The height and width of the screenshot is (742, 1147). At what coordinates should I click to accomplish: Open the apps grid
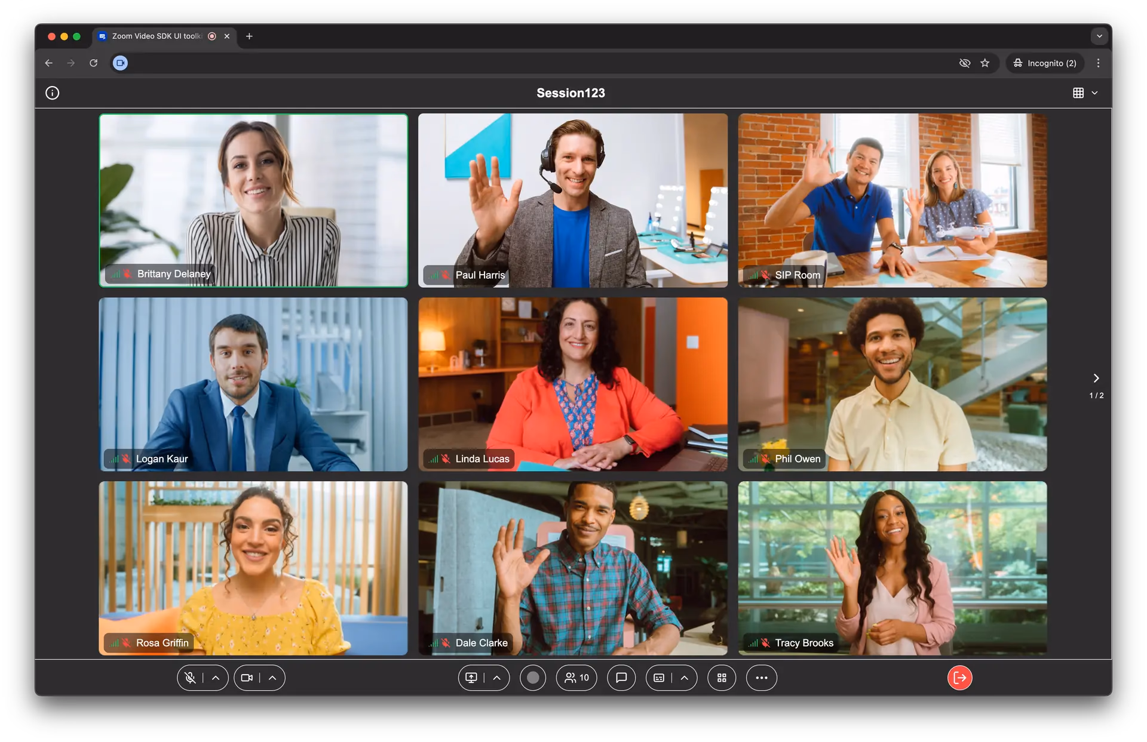click(x=721, y=678)
